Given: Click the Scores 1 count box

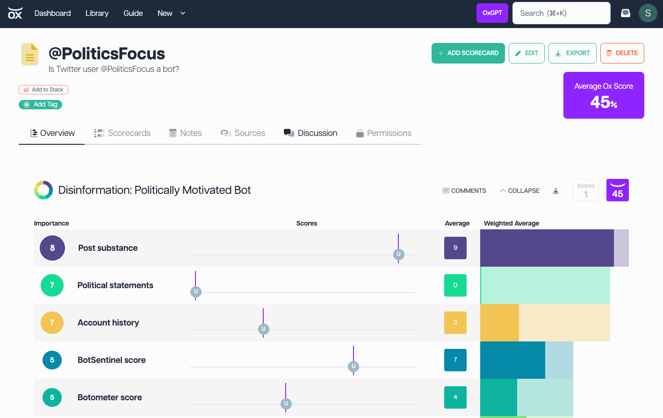Looking at the screenshot, I should pyautogui.click(x=585, y=190).
